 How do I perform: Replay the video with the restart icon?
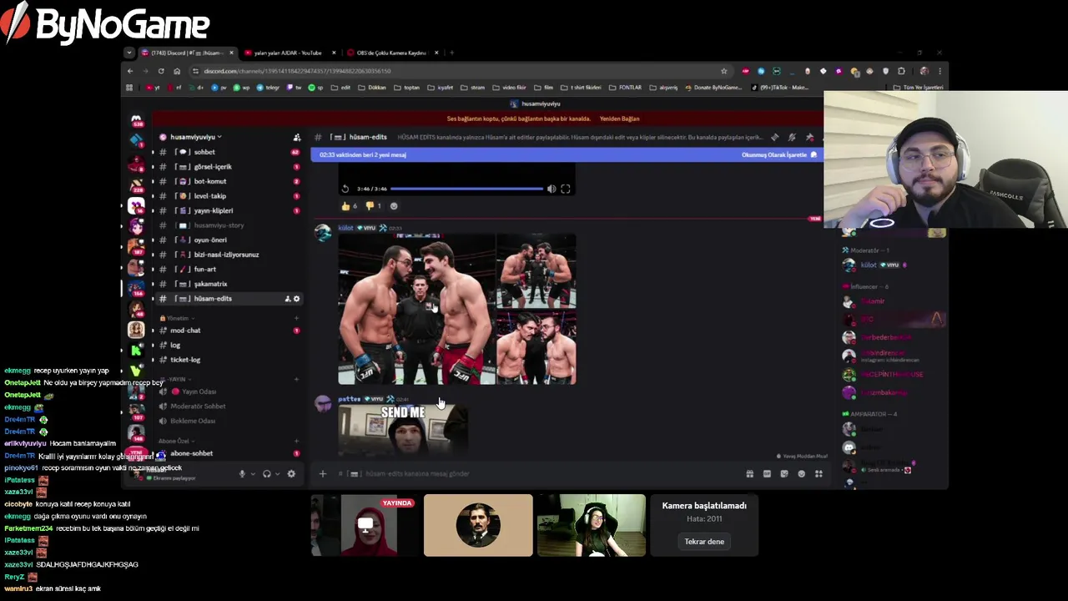point(345,189)
